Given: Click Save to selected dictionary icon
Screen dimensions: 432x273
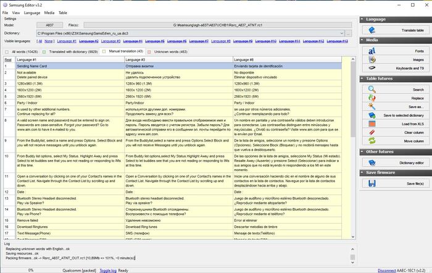Looking at the screenshot, I should pyautogui.click(x=372, y=115).
